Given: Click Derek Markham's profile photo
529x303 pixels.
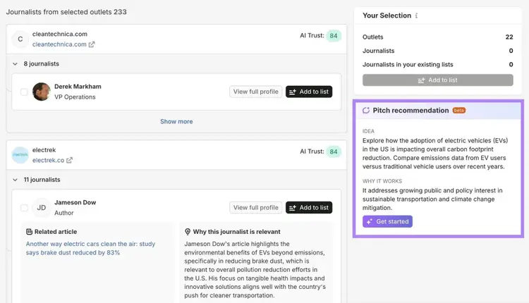Looking at the screenshot, I should click(41, 92).
